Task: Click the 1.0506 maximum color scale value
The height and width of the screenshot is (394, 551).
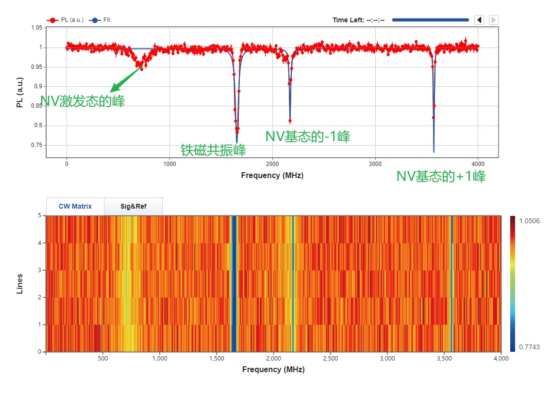Action: pyautogui.click(x=529, y=221)
